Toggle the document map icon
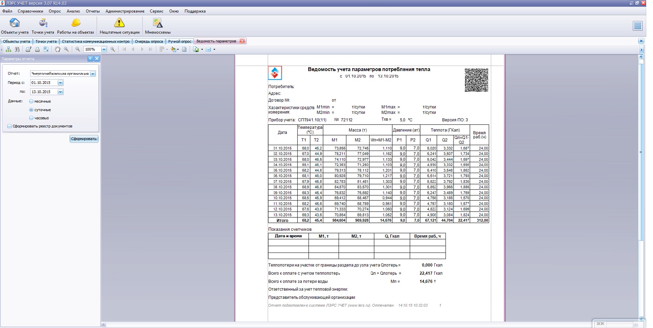Screen dimensions: 653x328 [8, 49]
